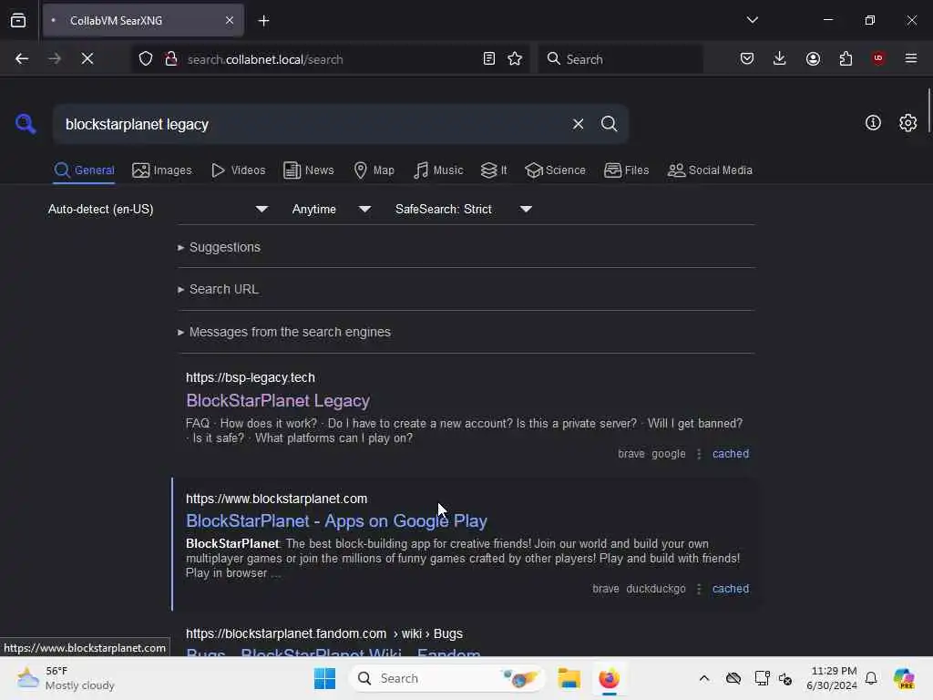Viewport: 933px width, 700px height.
Task: Switch to Files category
Action: click(627, 170)
